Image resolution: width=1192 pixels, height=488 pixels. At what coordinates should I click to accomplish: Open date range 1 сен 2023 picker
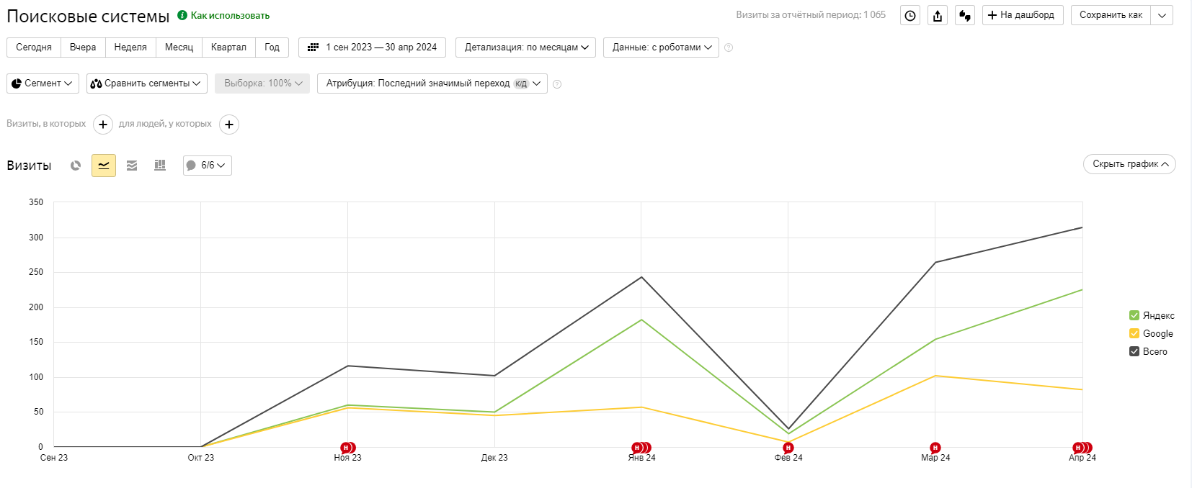point(372,48)
